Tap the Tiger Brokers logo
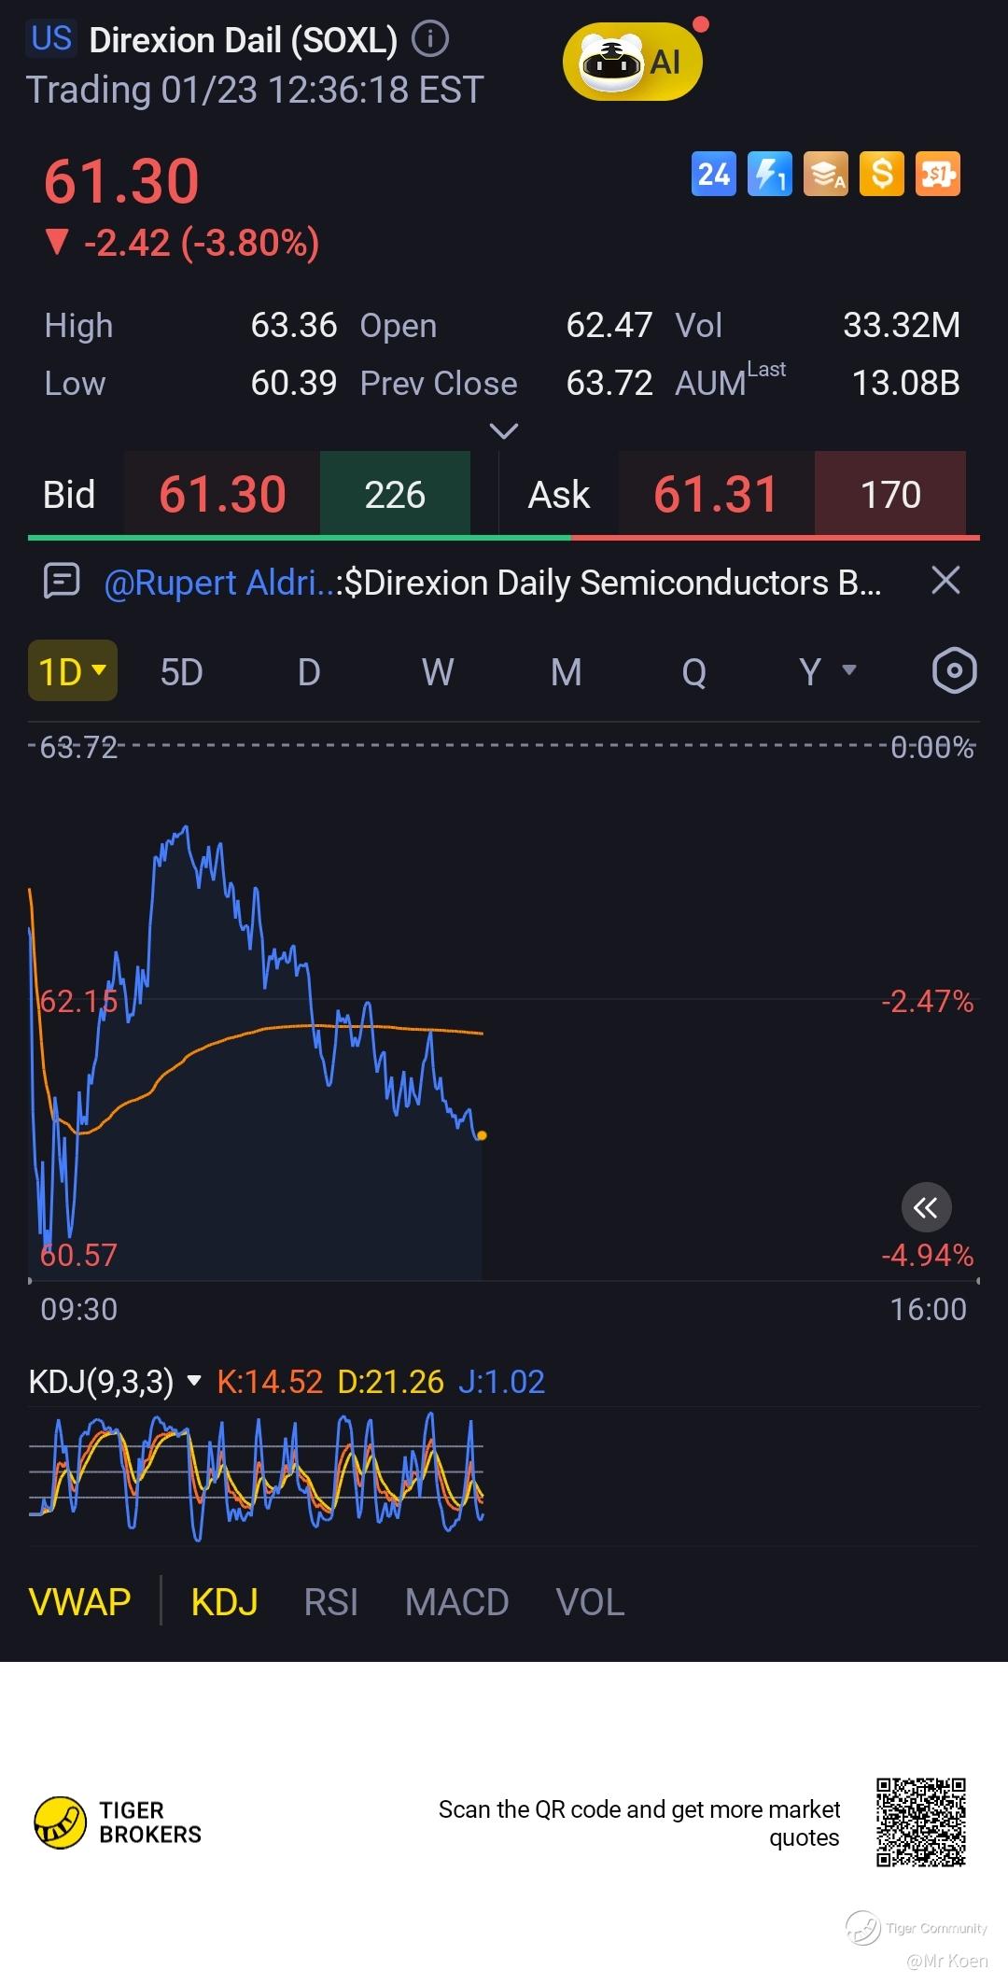 (x=118, y=1822)
